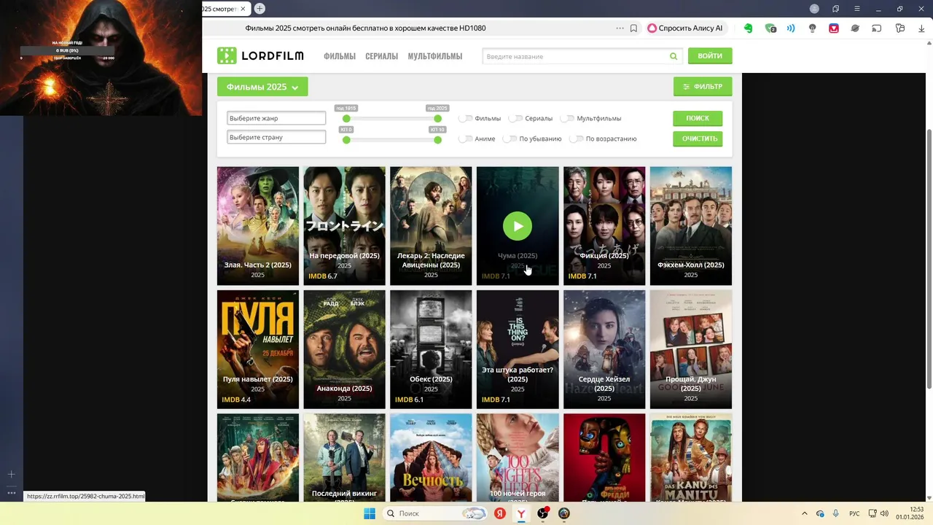
Task: Click the год 2025 maximum year slider handle
Action: [x=437, y=119]
